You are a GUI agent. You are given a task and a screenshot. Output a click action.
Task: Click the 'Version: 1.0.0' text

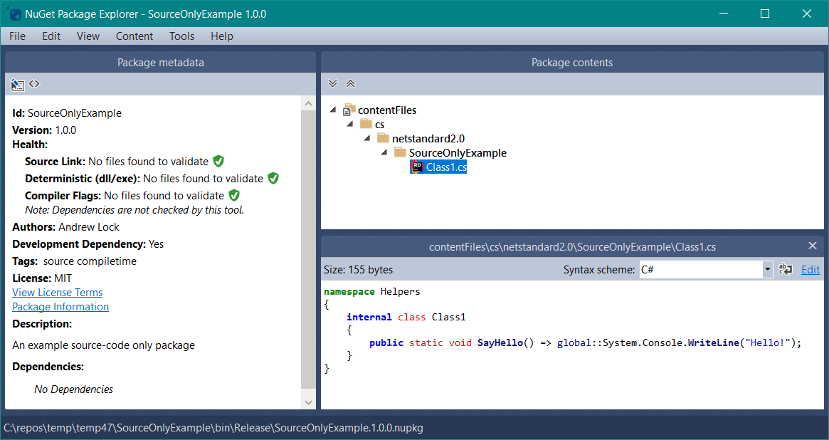pos(44,130)
